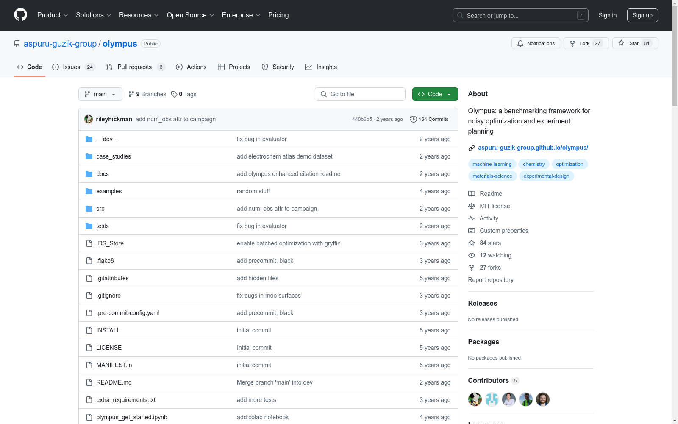Click the Readme book icon
Viewport: 678px width, 424px height.
coord(472,194)
